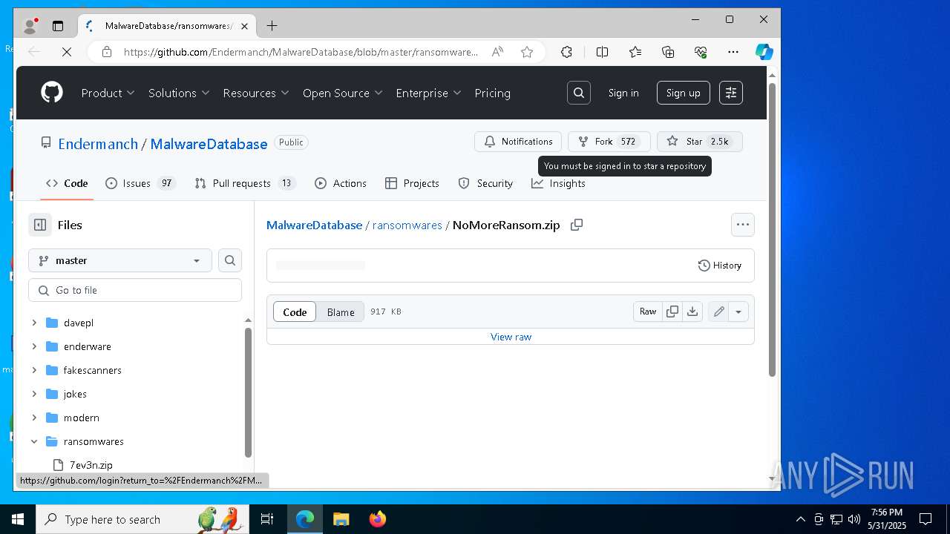Expand the Resources menu

pyautogui.click(x=256, y=93)
